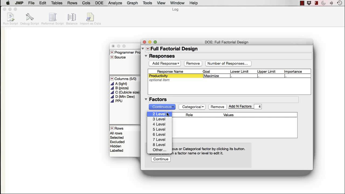Click the Lower Limit cell for Productivity
The height and width of the screenshot is (194, 345).
[244, 76]
